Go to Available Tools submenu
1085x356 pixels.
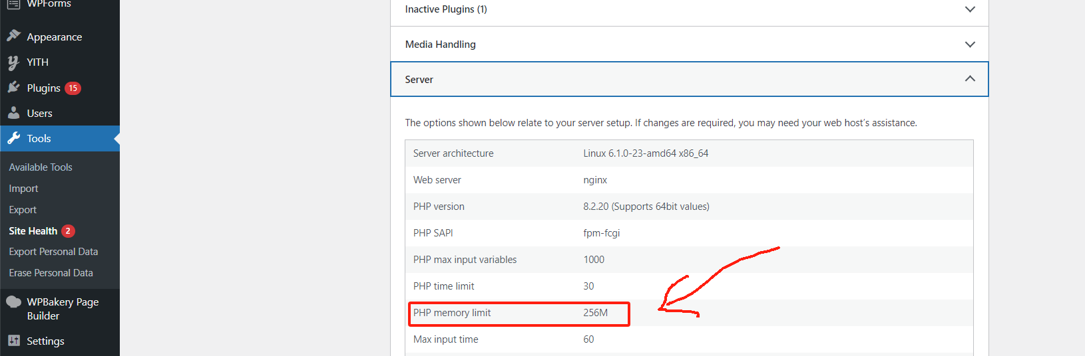(41, 167)
